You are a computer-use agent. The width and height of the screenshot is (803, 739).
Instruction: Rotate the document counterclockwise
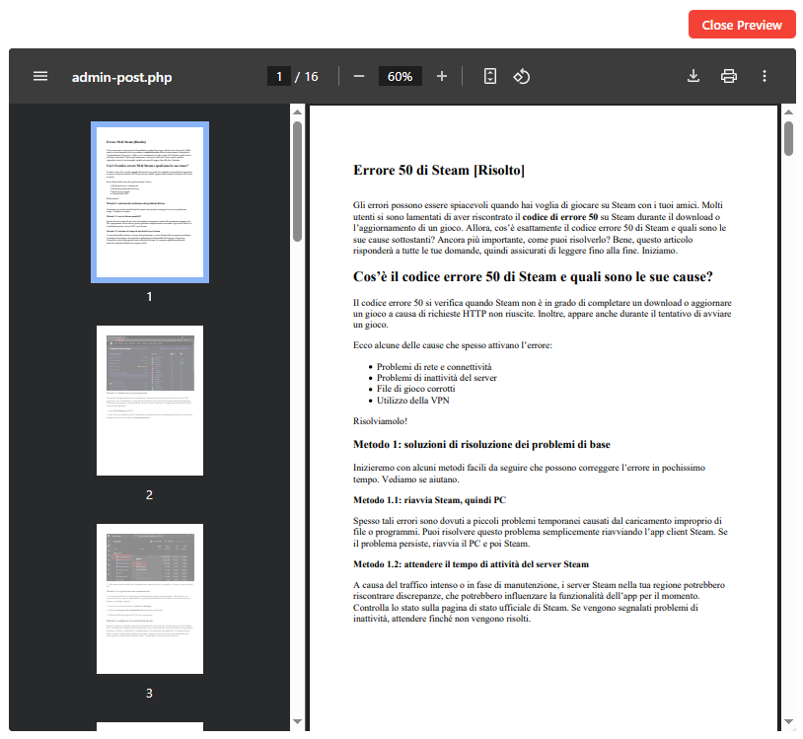[x=523, y=76]
